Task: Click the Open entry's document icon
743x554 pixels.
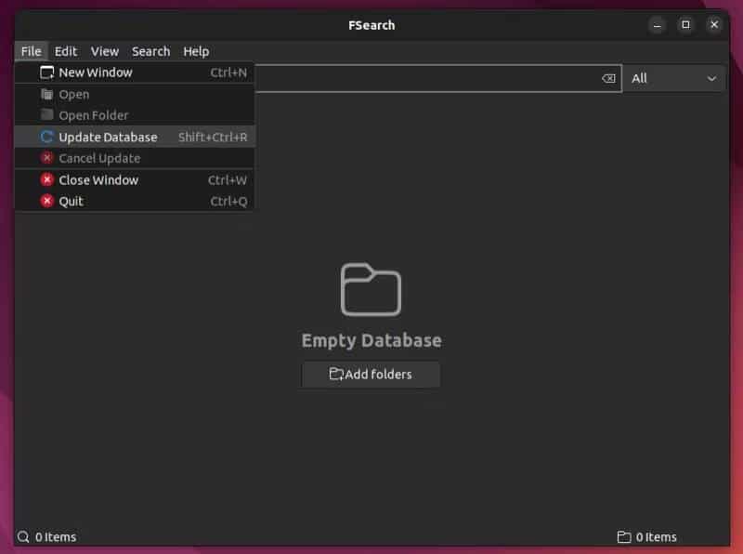Action: tap(46, 94)
